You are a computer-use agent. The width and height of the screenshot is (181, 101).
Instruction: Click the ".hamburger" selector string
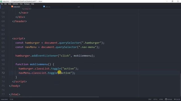click(92, 43)
